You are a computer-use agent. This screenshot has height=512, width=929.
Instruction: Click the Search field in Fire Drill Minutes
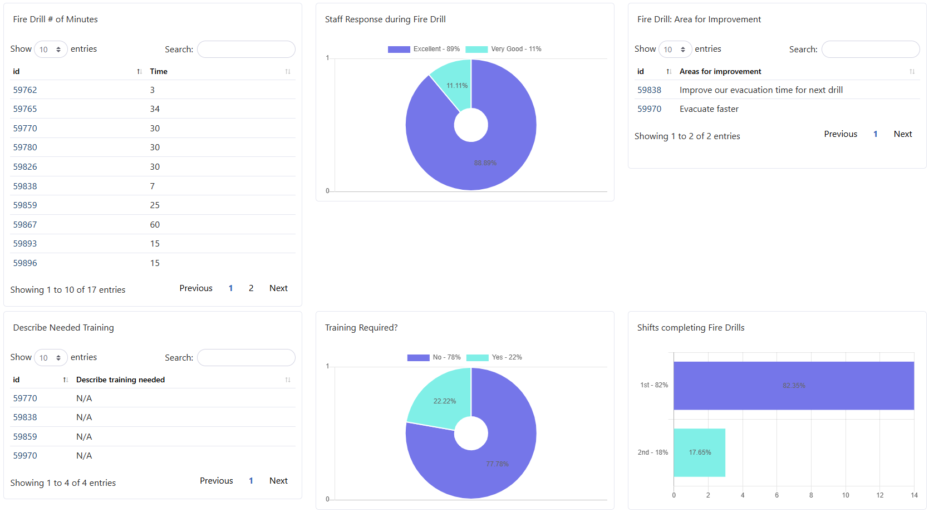pyautogui.click(x=246, y=50)
